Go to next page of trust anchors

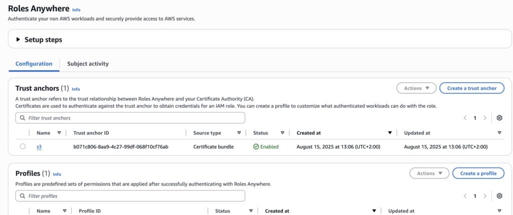pos(484,118)
